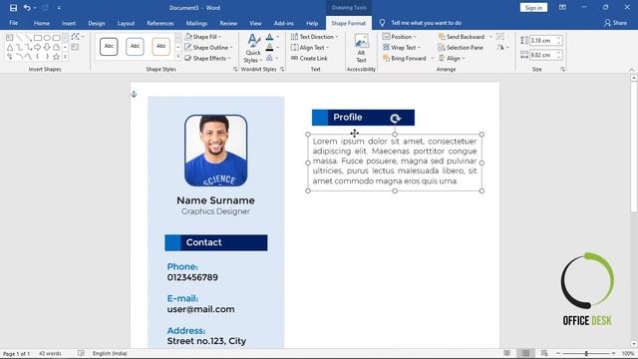Click the Text Effects icon
The width and height of the screenshot is (638, 359).
[x=269, y=58]
